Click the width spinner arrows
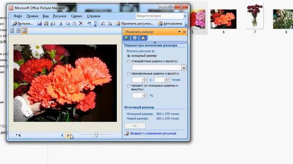 (145, 80)
